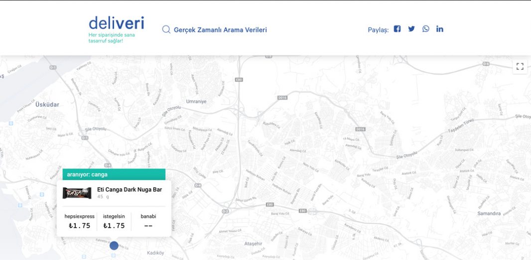Share on Twitter icon
This screenshot has height=260, width=531.
point(411,29)
